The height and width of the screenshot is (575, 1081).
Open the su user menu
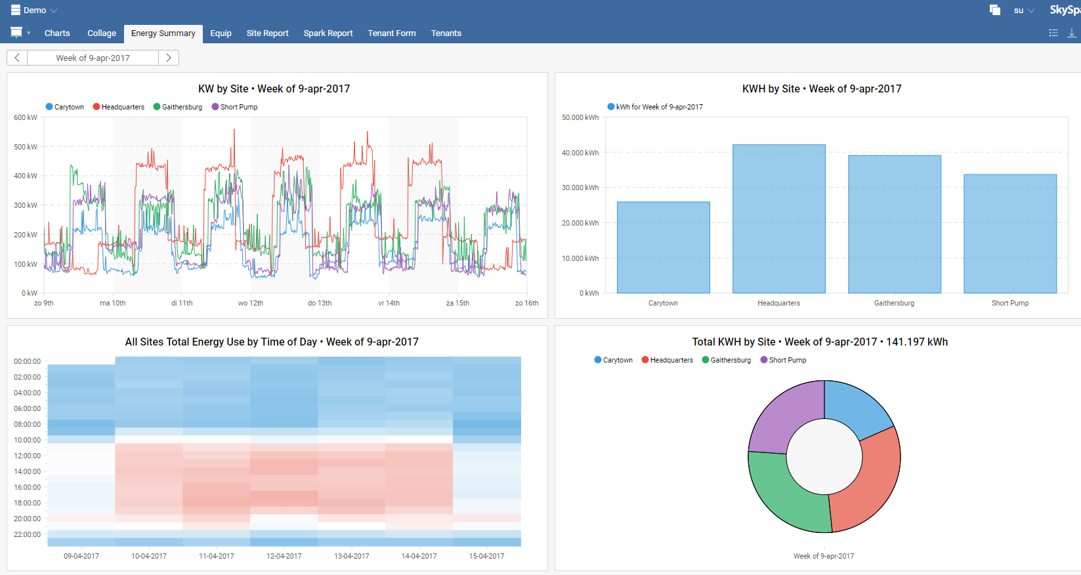pos(1024,10)
